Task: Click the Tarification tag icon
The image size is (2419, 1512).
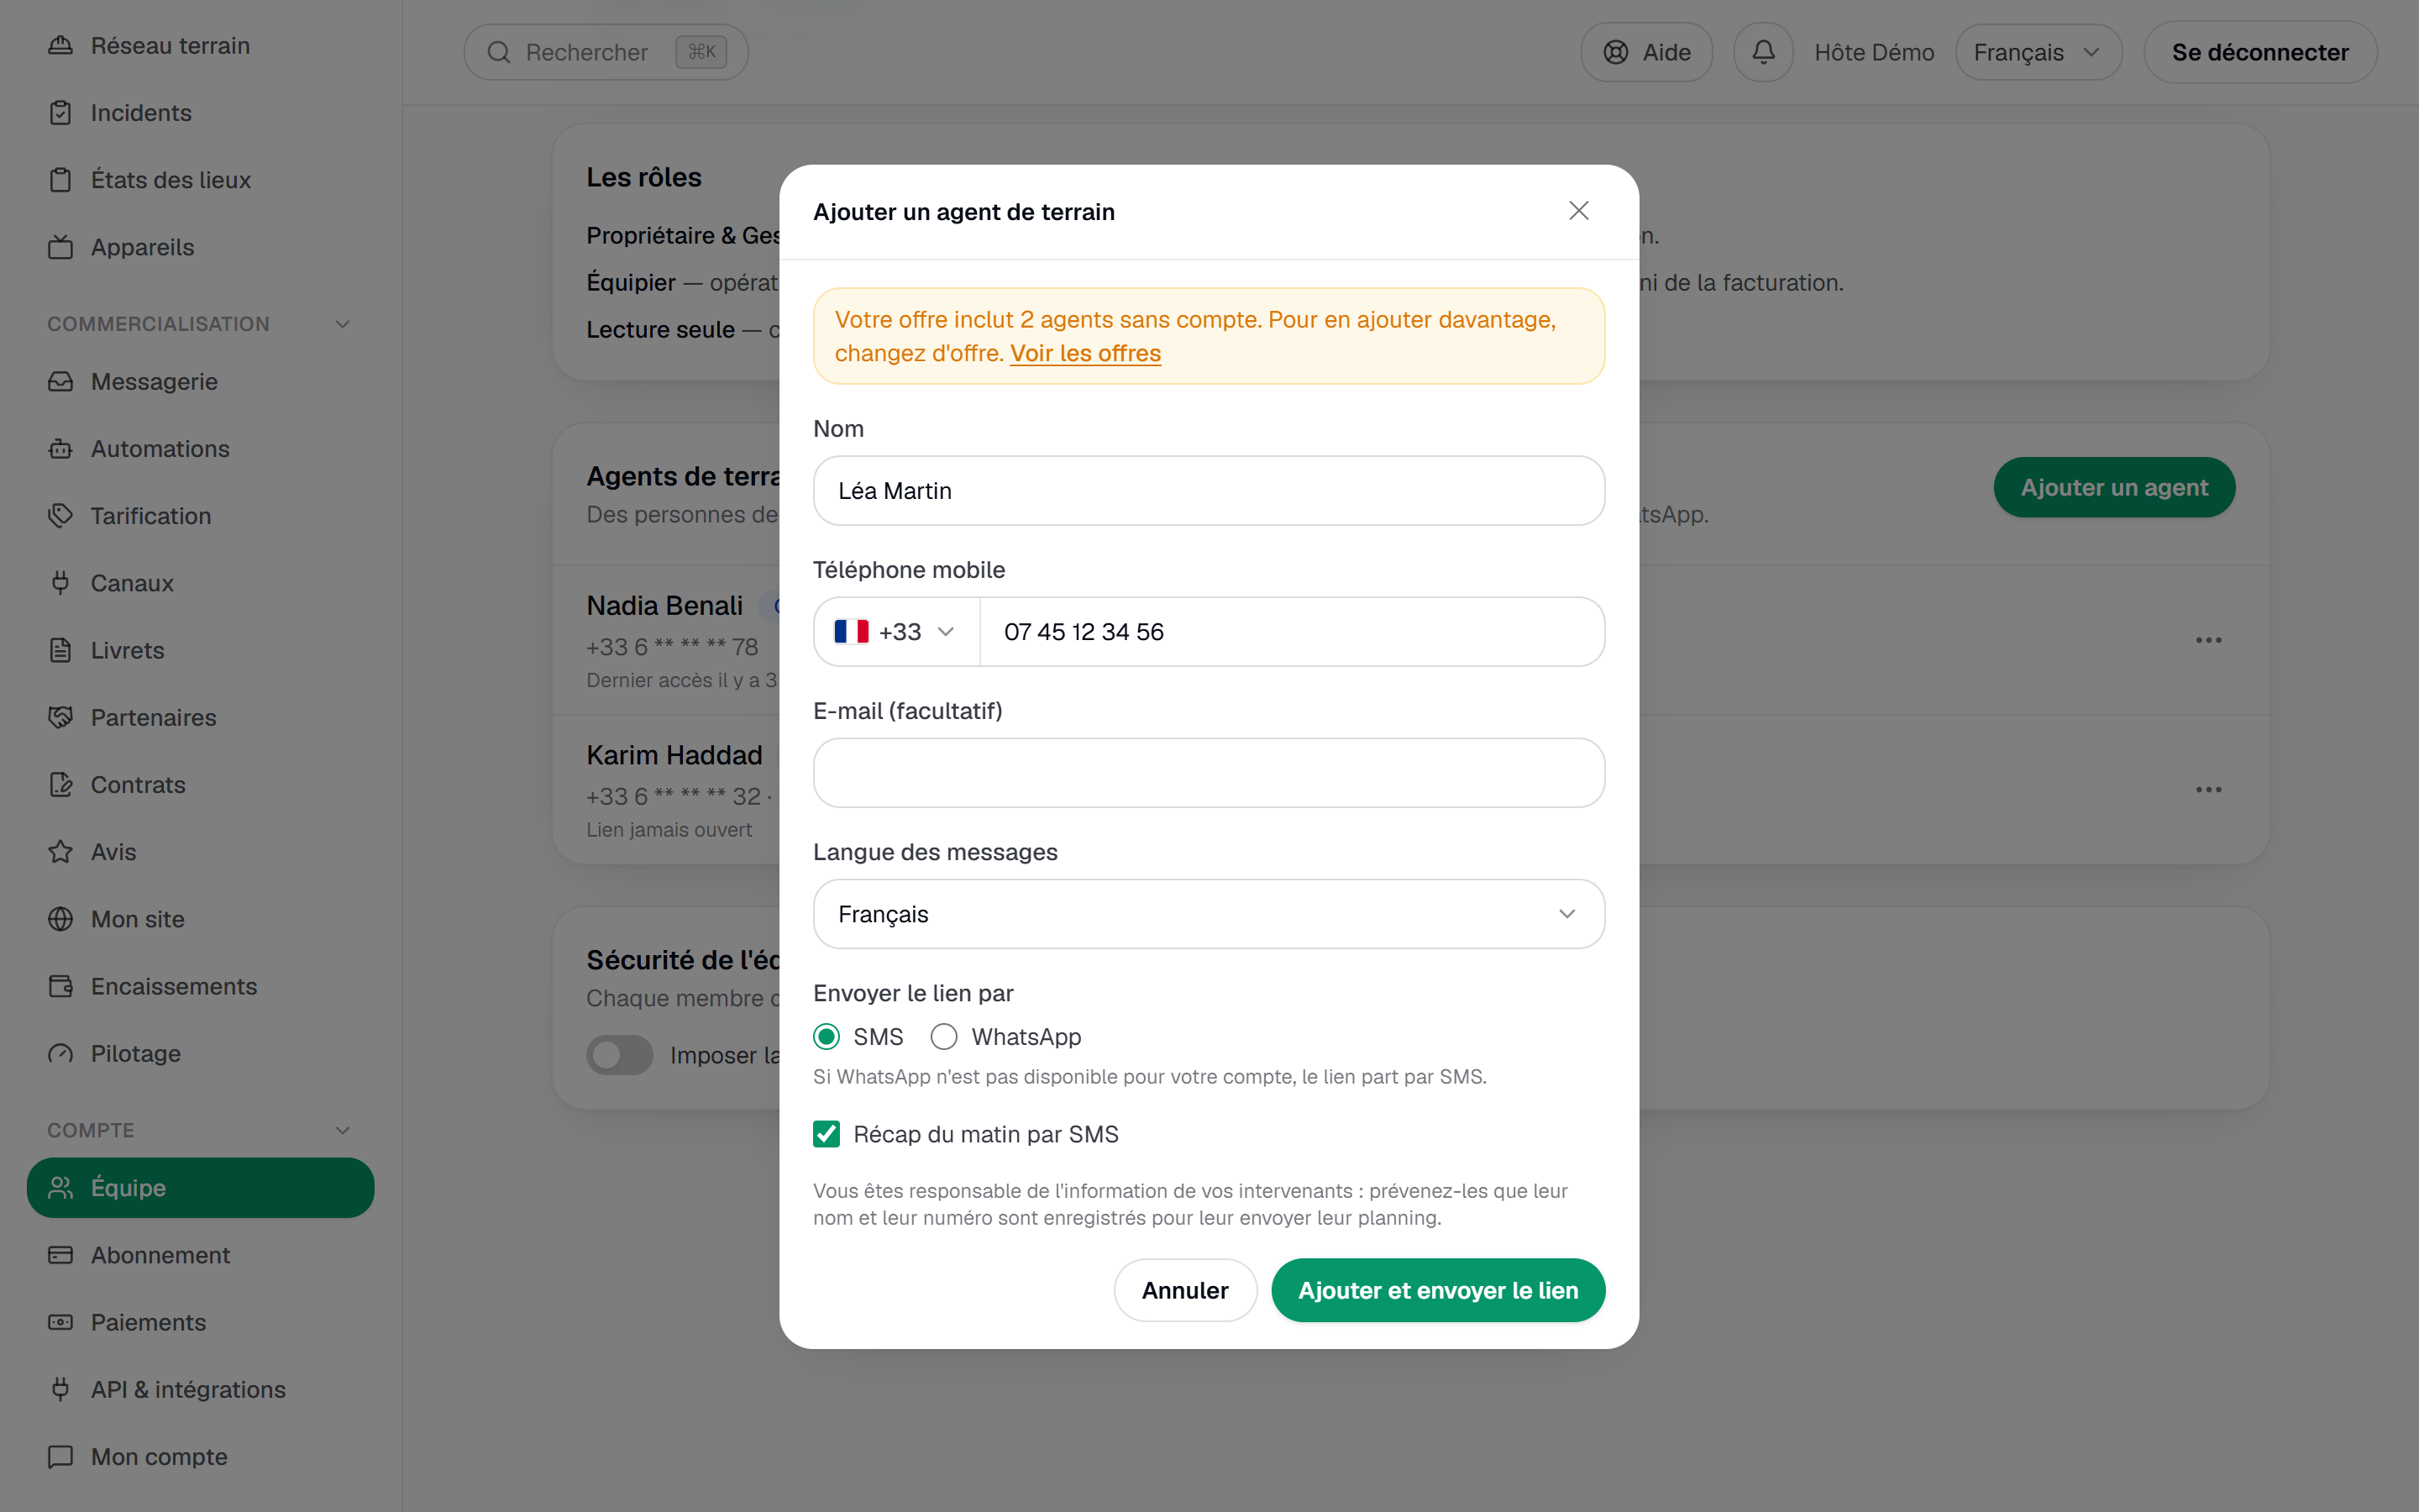Action: 61,516
